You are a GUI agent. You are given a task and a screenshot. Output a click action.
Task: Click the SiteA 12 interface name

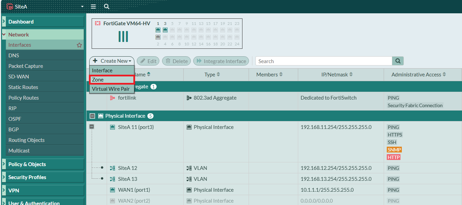(x=128, y=168)
